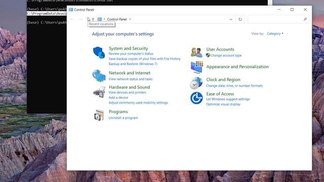Expand the address bar history dropdown
Screen dimensions: 324x182
pyautogui.click(x=231, y=19)
